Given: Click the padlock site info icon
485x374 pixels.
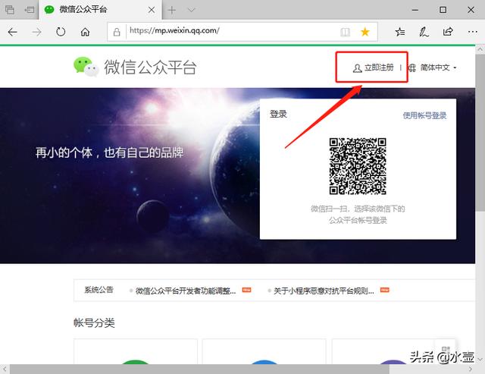Looking at the screenshot, I should coord(117,32).
